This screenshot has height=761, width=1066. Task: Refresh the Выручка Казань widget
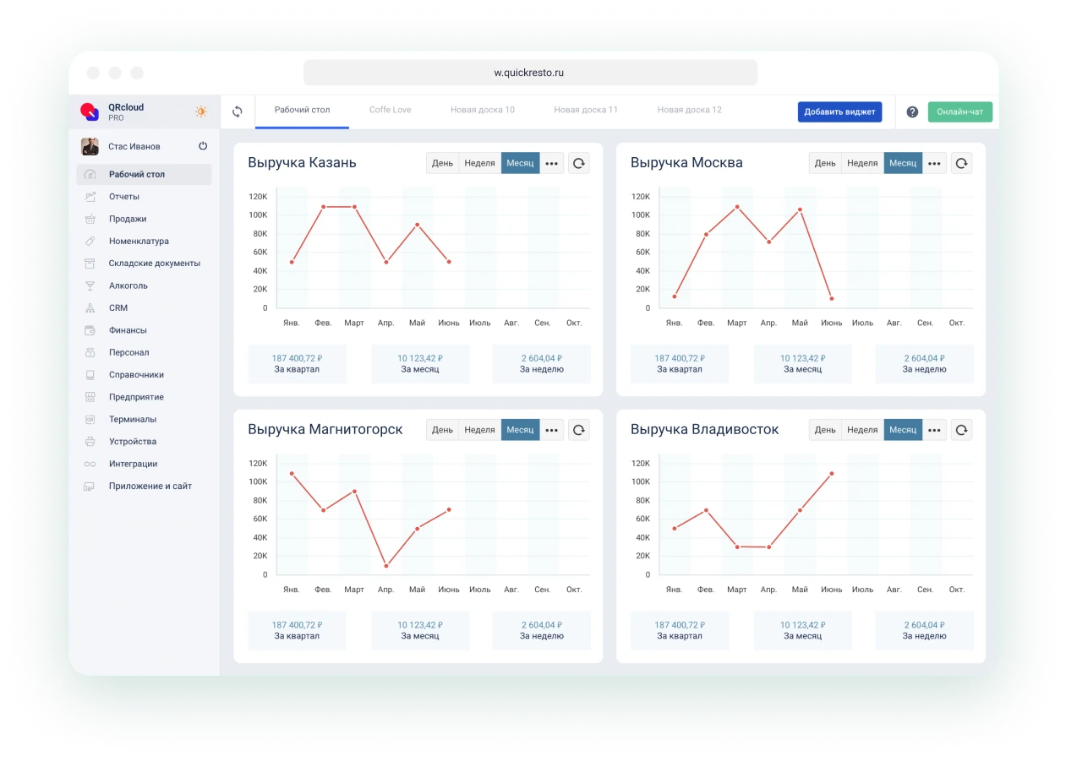(579, 163)
